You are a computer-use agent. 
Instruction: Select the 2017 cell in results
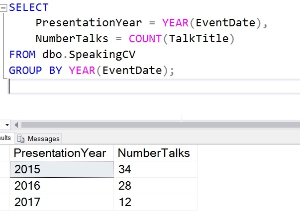[x=63, y=203]
